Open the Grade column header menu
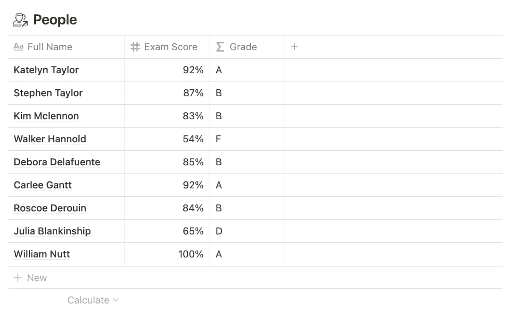511x314 pixels. pyautogui.click(x=243, y=47)
